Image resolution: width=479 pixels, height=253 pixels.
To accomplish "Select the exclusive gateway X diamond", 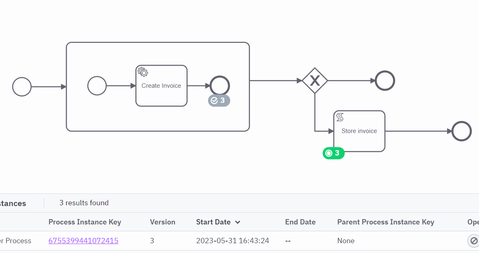I will pos(315,81).
